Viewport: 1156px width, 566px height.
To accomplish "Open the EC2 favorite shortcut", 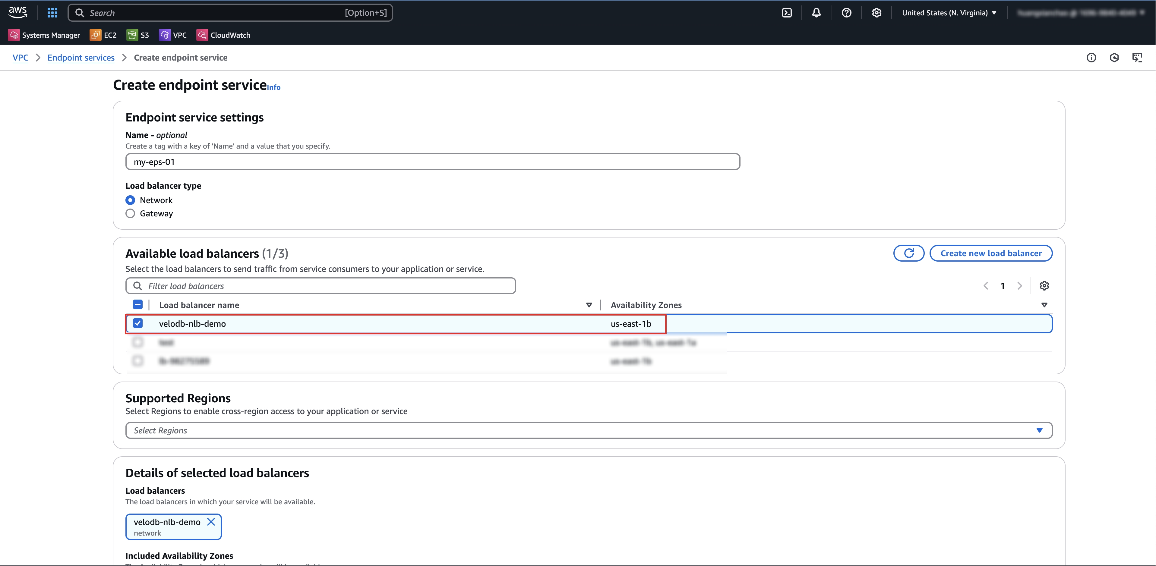I will 103,35.
